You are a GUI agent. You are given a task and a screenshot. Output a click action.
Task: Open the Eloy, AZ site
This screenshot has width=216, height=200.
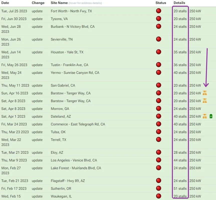pyautogui.click(x=57, y=152)
